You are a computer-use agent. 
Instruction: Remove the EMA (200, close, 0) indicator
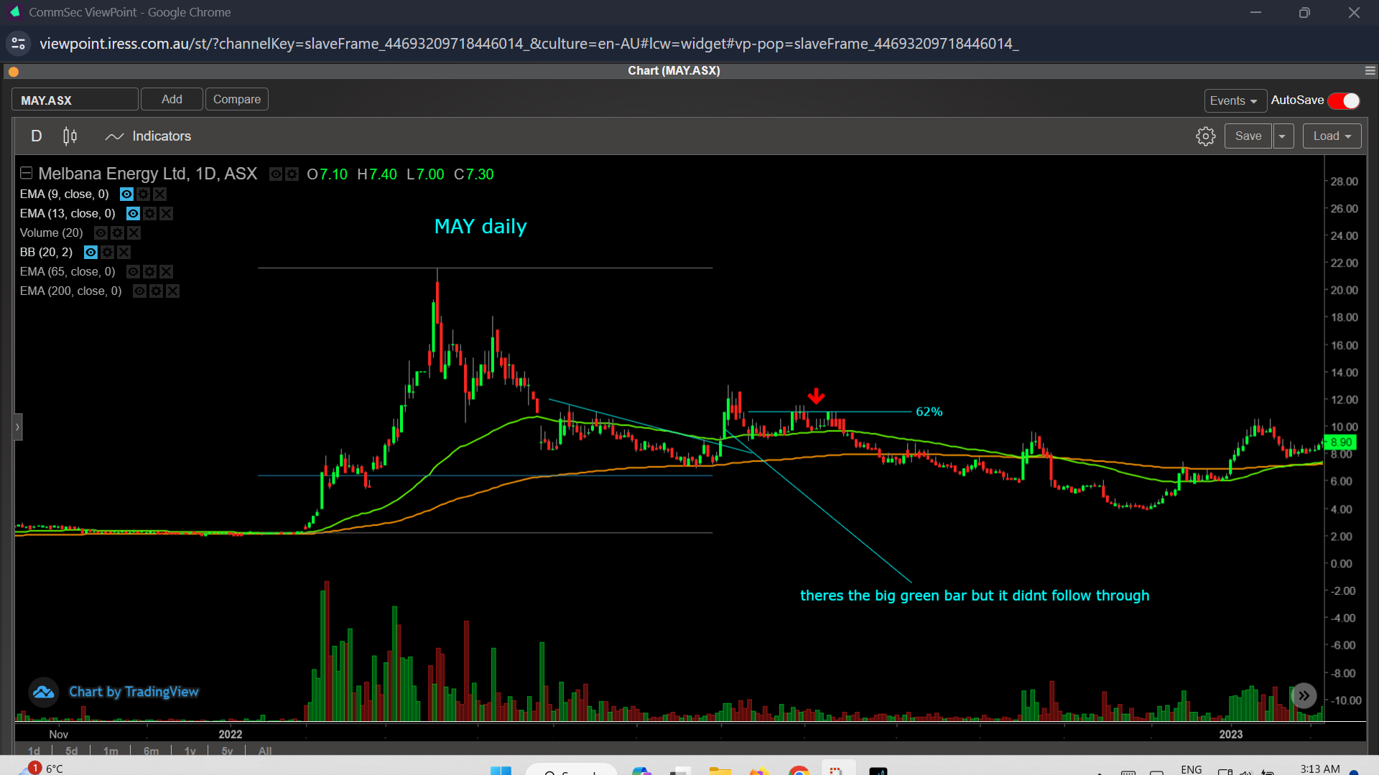(172, 291)
